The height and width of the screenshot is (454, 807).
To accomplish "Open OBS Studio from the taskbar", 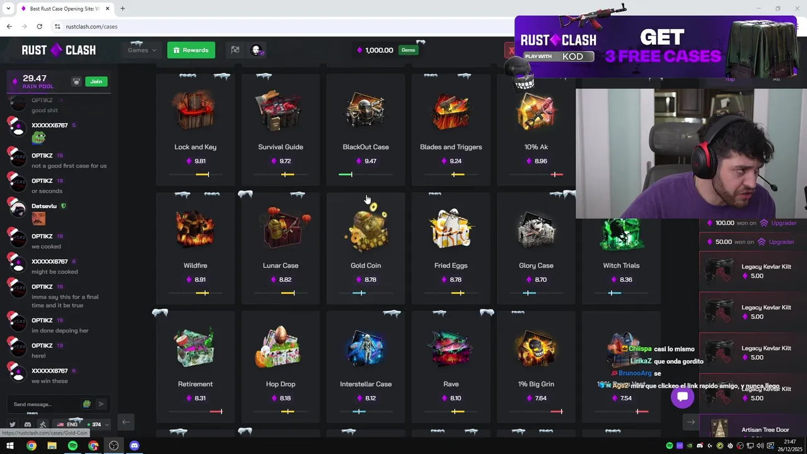I will [x=113, y=446].
